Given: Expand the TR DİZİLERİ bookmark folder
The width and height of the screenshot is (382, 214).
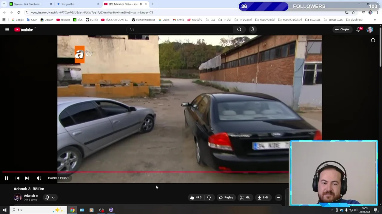Looking at the screenshot, I should [x=243, y=20].
